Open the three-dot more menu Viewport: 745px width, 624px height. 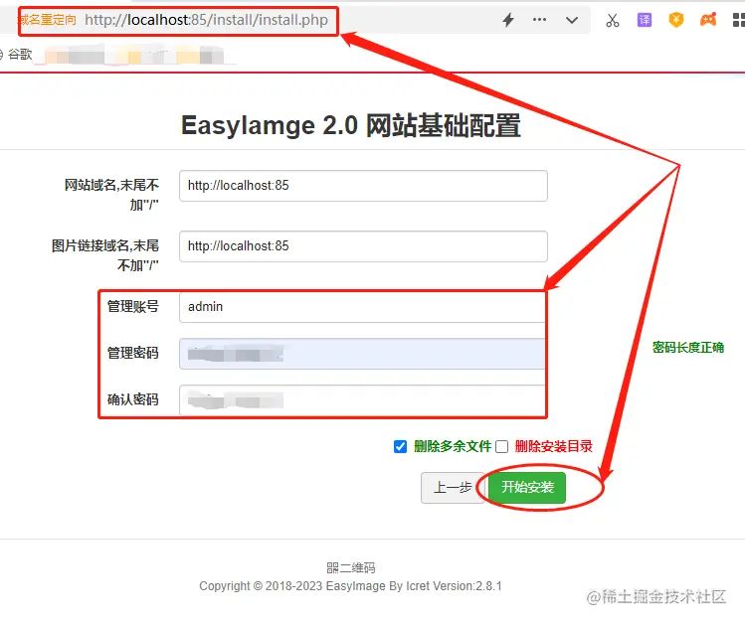(539, 20)
